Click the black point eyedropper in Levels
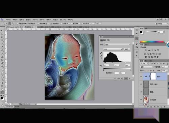The height and width of the screenshot is (123, 169). pos(101,53)
